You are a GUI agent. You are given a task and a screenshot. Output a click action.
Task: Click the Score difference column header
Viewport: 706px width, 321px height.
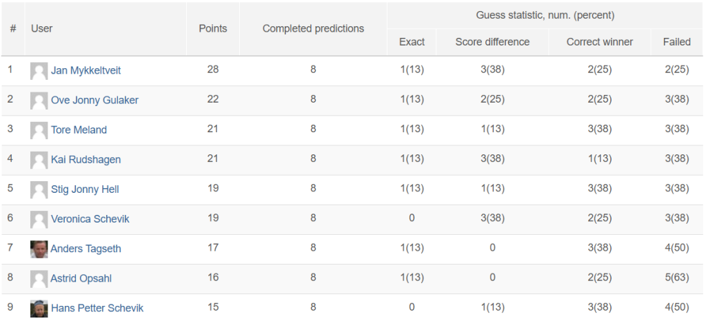tap(492, 42)
